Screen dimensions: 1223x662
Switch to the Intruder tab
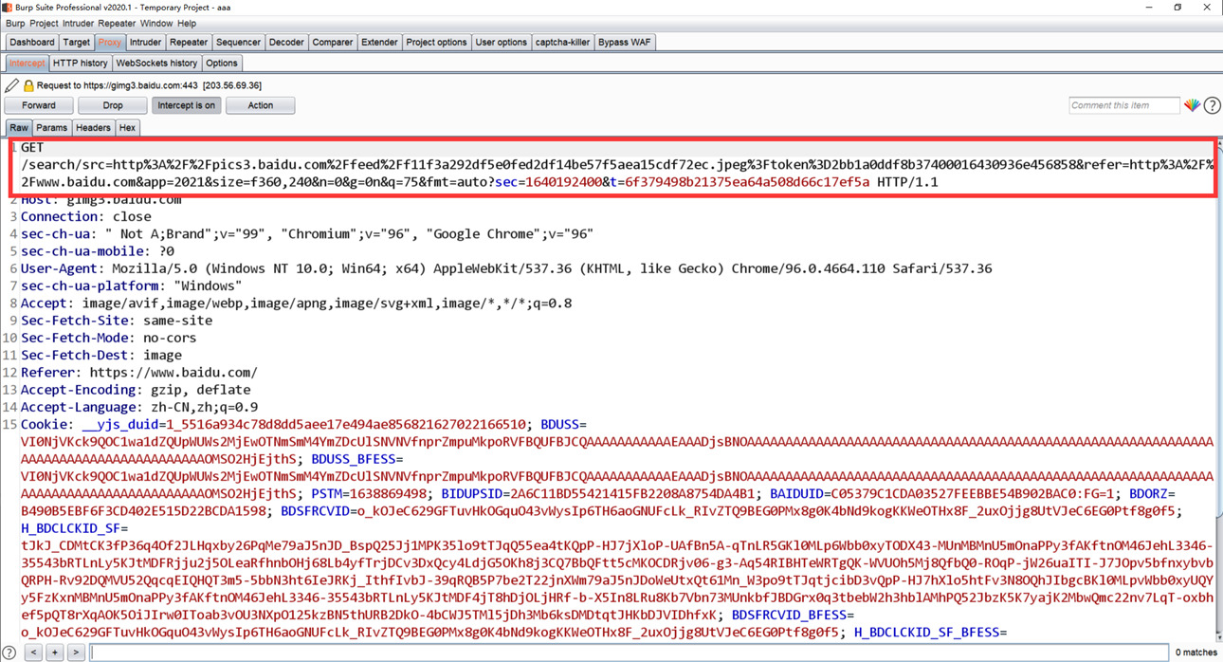[x=145, y=42]
